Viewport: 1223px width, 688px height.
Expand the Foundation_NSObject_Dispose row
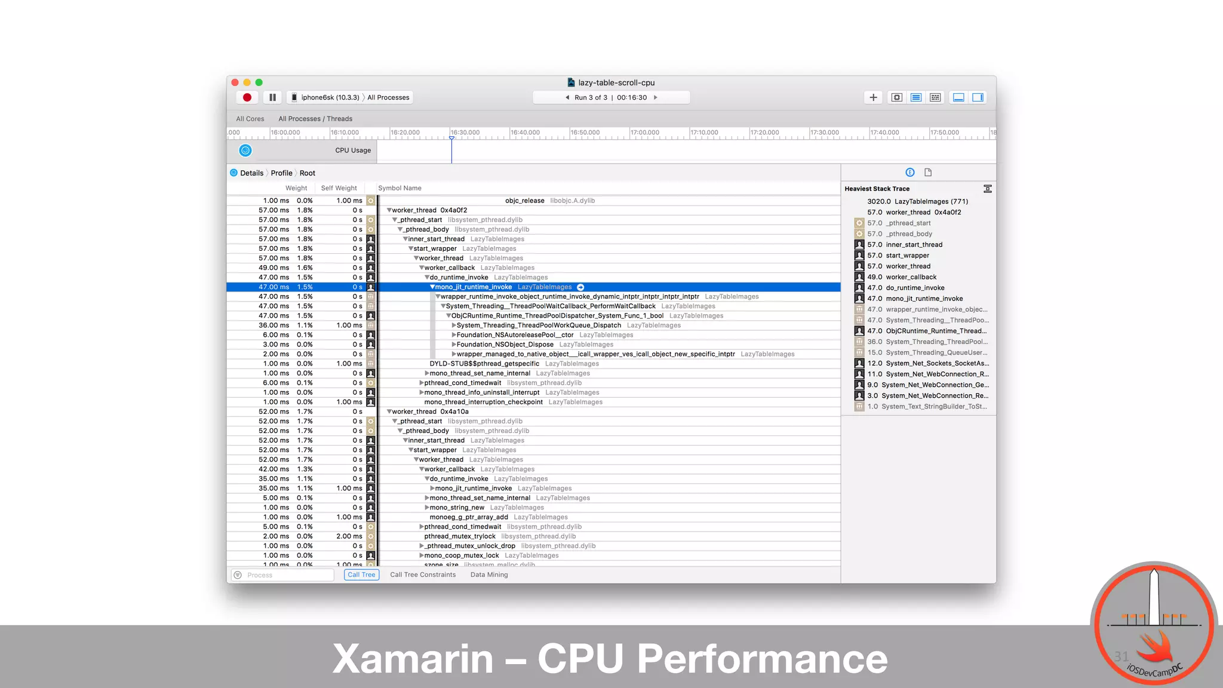tap(454, 345)
